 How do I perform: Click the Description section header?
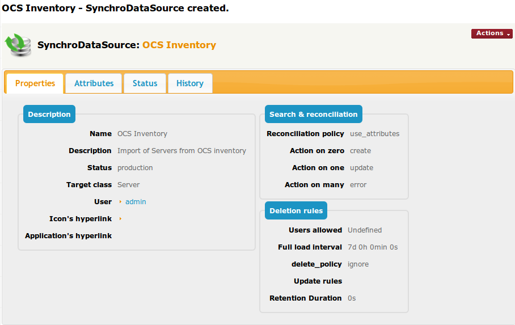[49, 114]
